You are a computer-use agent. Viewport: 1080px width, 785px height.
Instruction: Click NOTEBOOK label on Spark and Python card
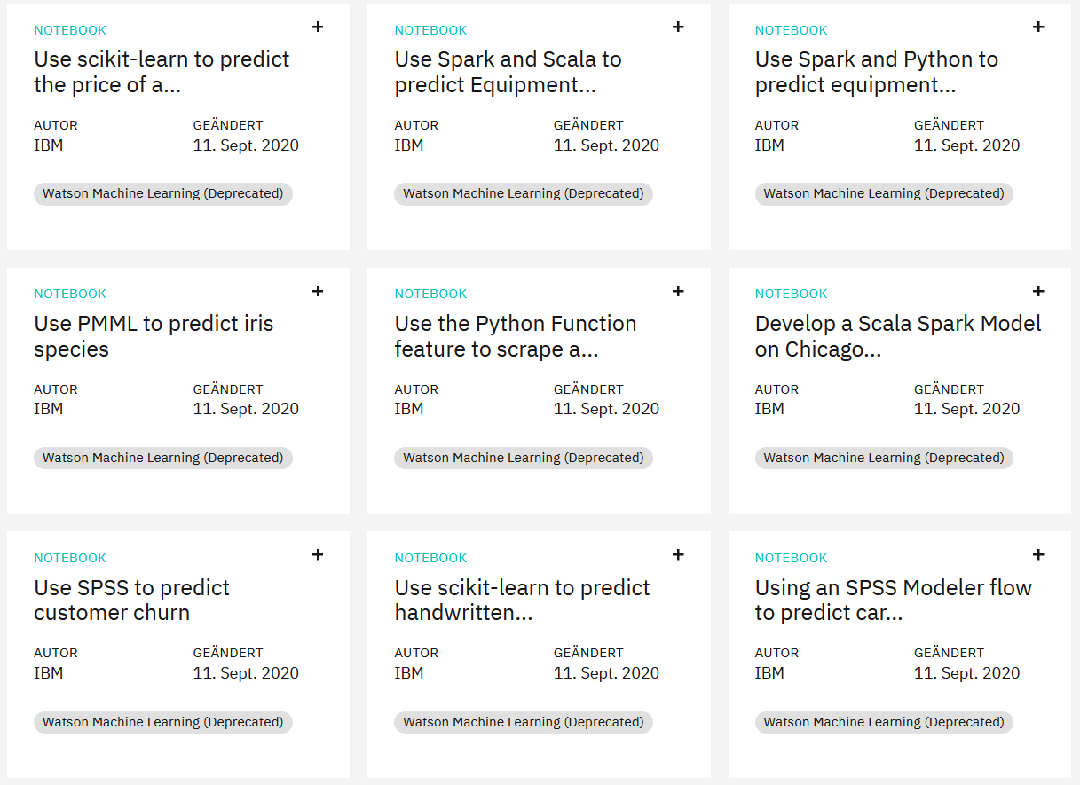tap(791, 30)
